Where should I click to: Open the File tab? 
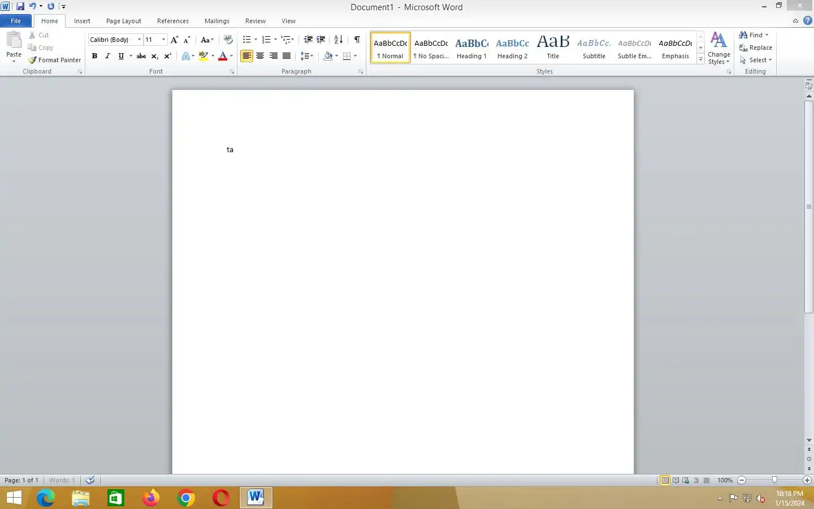[16, 21]
